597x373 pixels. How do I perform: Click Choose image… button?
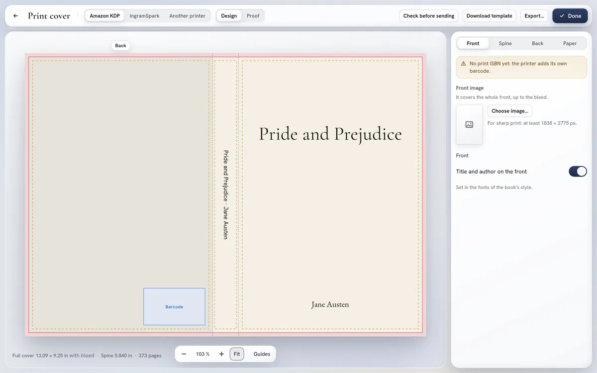coord(510,111)
